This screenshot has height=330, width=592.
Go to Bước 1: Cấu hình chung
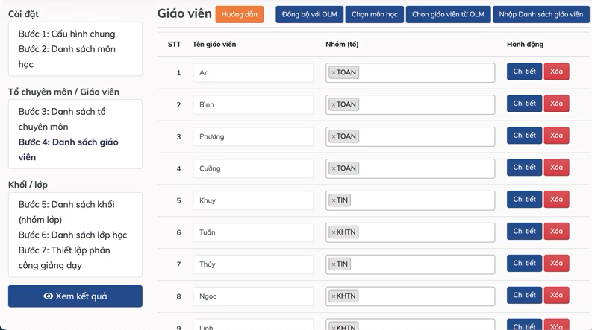click(x=67, y=34)
